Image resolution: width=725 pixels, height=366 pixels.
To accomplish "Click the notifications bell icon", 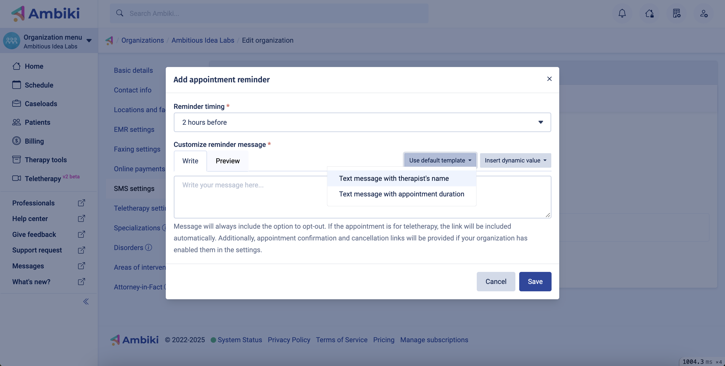I will pyautogui.click(x=622, y=13).
